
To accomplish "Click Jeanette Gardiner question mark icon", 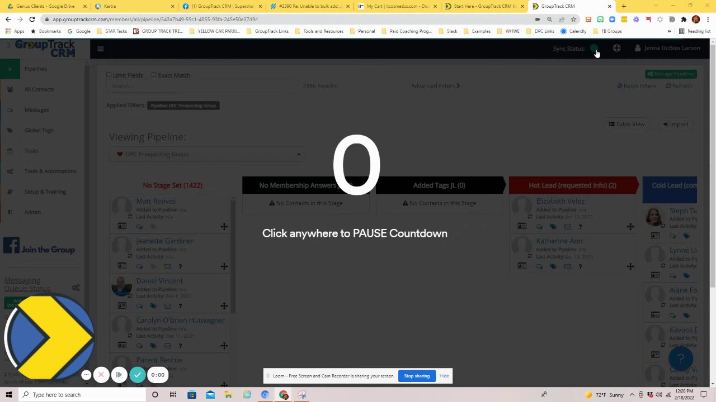I will [x=180, y=266].
